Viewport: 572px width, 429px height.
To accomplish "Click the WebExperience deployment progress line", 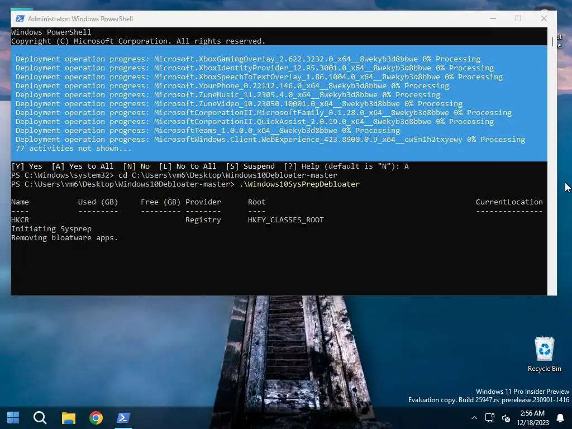I will (270, 140).
